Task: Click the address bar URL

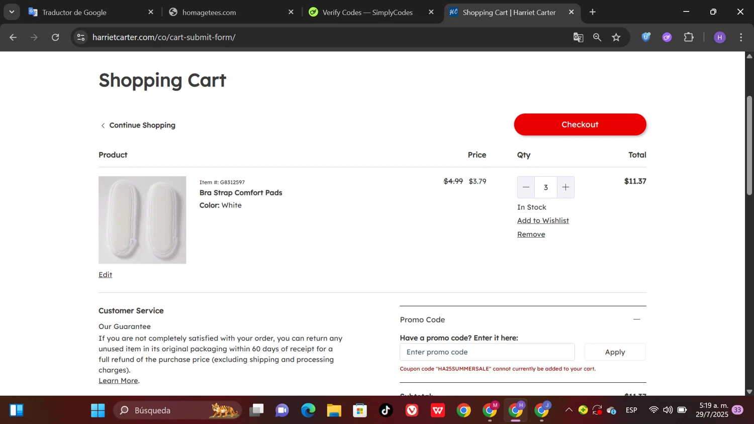Action: 164,37
